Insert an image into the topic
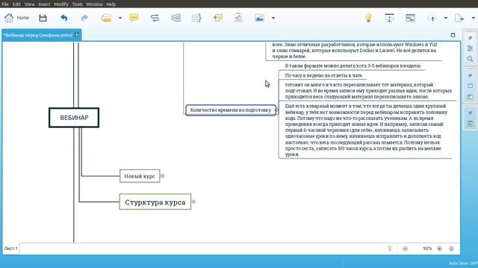This screenshot has height=268, width=478. [x=259, y=18]
